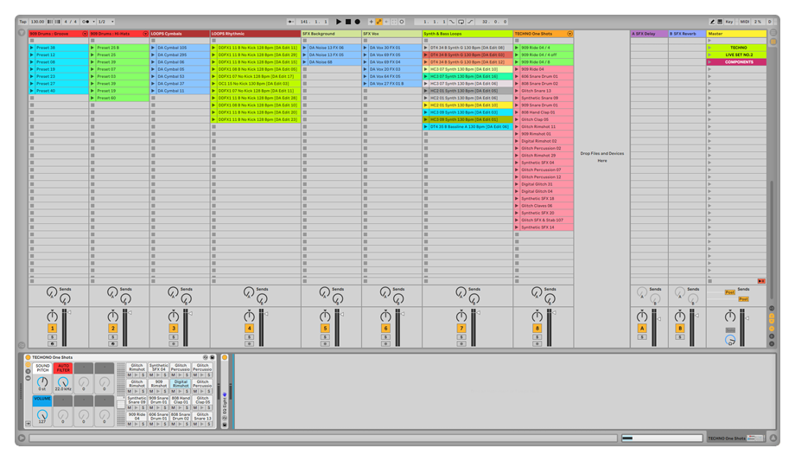This screenshot has height=461, width=795.
Task: Click the hot-swap icon on TECHNO One Shots
Action: 206,357
